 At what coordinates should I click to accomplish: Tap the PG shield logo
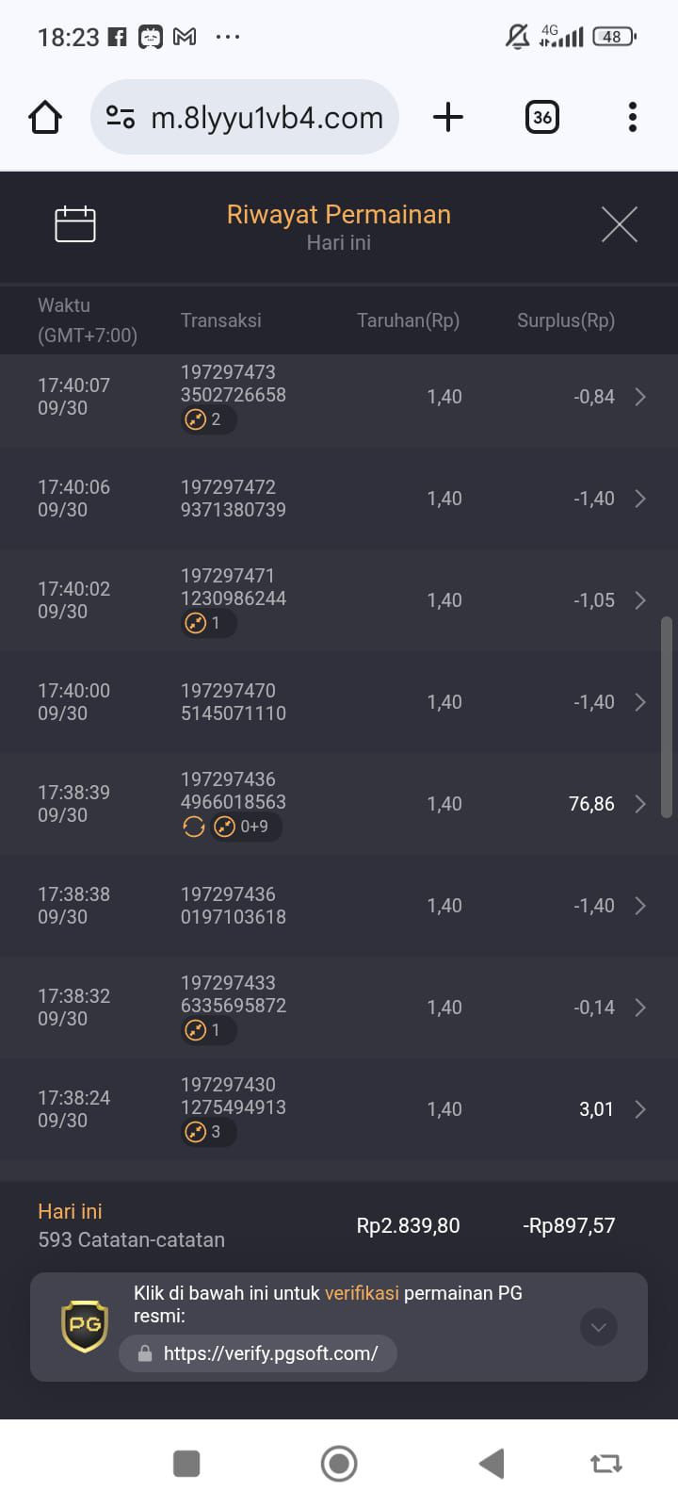[85, 1326]
